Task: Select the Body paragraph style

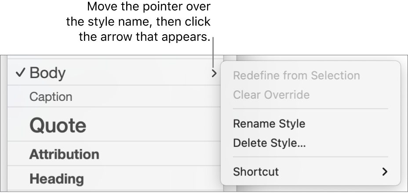Action: pos(47,73)
